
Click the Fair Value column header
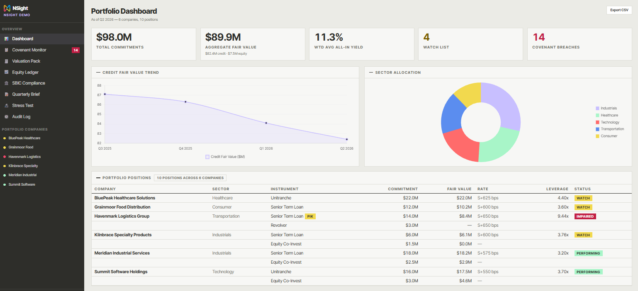(459, 189)
